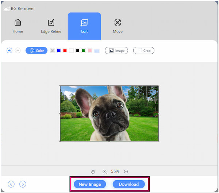This screenshot has height=193, width=219.
Task: Switch to the Edge Refine tab
Action: (51, 26)
